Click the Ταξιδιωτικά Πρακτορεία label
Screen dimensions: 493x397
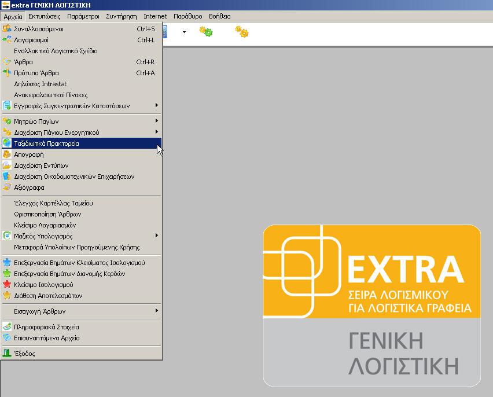pyautogui.click(x=46, y=144)
